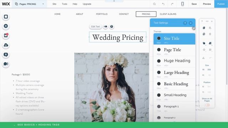Viewport: 228px width, 128px height.
Task: Close the floating editor toolbar
Action: [212, 21]
